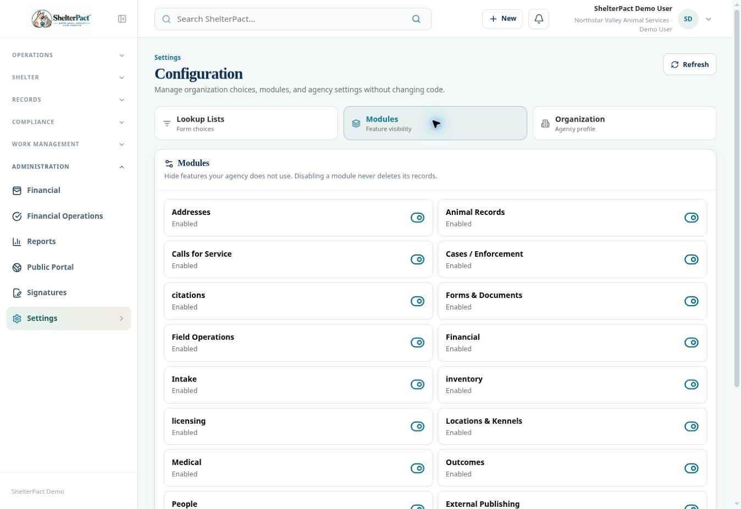Click the Financial sidebar icon

[17, 190]
